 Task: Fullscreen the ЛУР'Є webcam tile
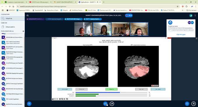(147, 24)
